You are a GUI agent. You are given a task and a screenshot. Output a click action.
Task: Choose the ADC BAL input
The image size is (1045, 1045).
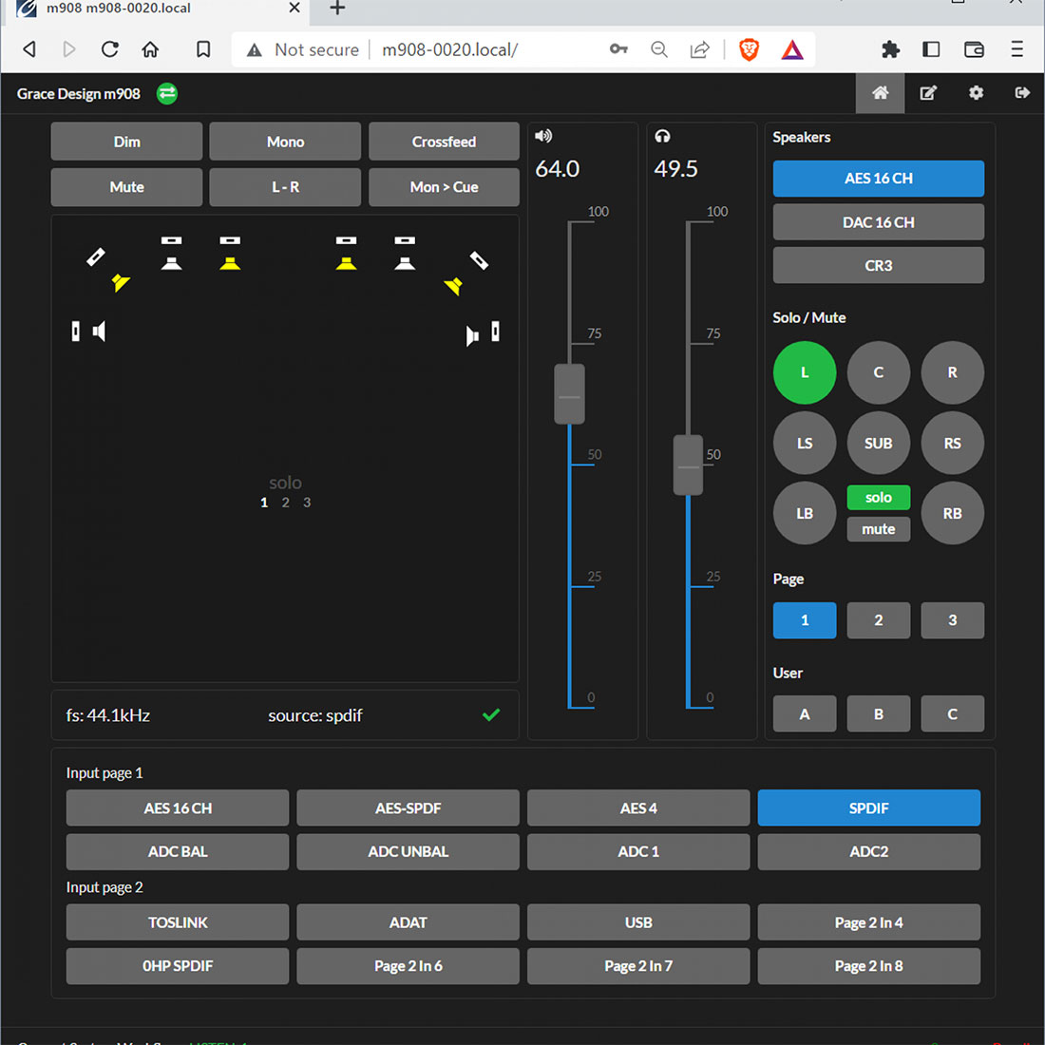(x=178, y=852)
